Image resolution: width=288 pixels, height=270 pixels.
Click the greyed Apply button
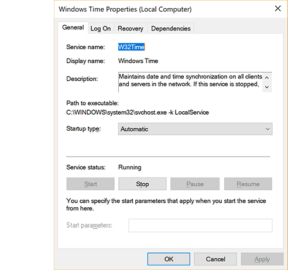pos(262,259)
